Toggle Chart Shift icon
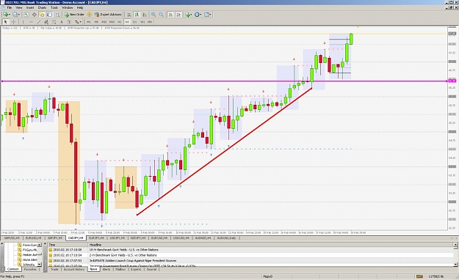This screenshot has width=459, height=280. click(178, 15)
